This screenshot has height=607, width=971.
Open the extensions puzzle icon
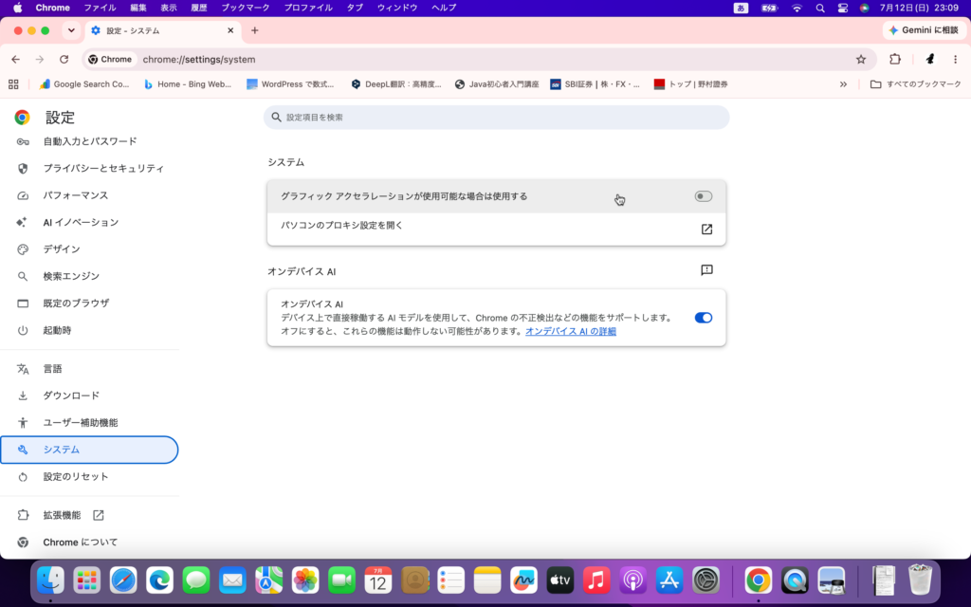[895, 60]
